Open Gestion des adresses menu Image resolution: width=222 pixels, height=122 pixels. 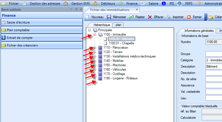pyautogui.click(x=45, y=3)
